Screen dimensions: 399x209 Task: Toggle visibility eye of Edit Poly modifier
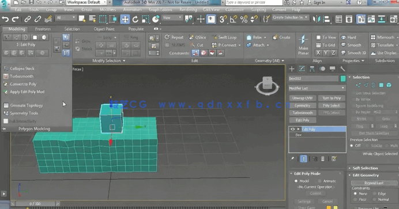pos(293,130)
